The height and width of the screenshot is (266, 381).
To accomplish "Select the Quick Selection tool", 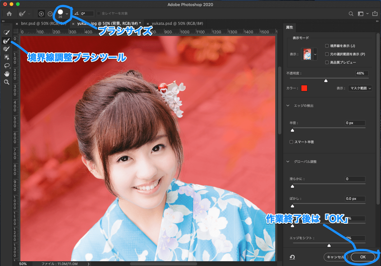I will point(7,32).
